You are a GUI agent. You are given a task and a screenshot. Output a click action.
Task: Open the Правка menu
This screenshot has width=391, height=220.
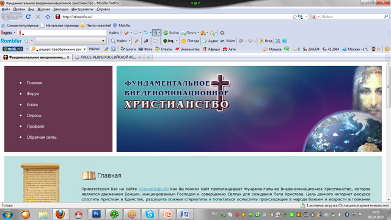(19, 9)
